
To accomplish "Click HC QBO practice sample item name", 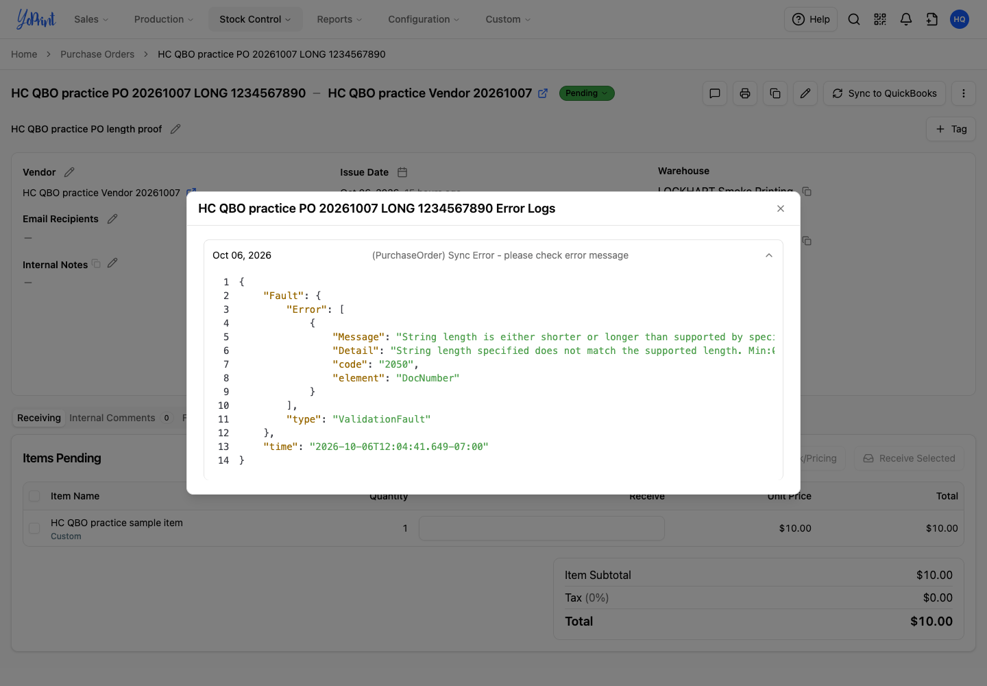I will [117, 523].
